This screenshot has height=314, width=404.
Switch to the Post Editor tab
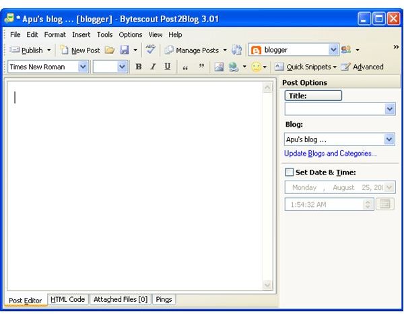pyautogui.click(x=26, y=301)
